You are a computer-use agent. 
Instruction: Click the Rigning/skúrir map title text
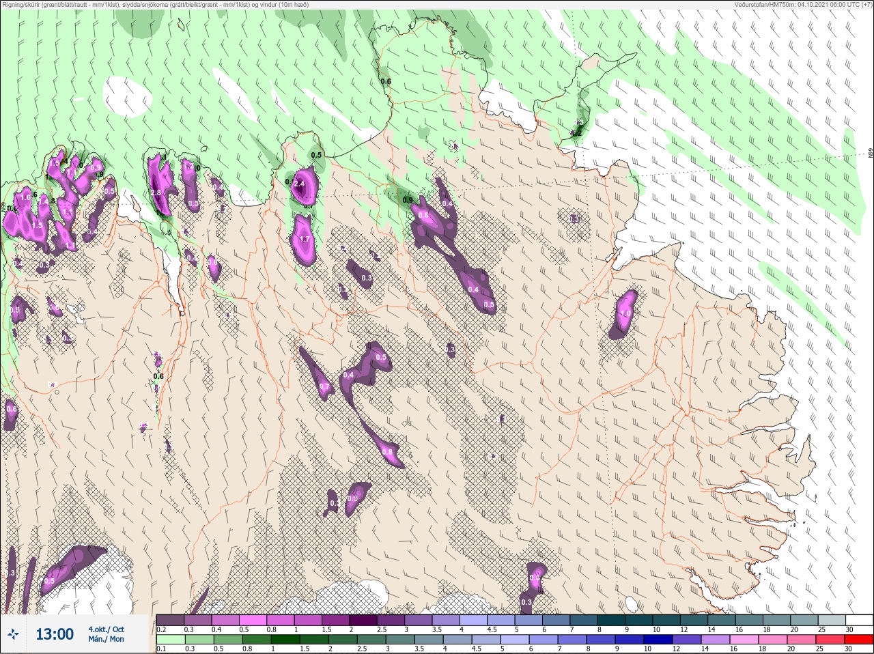(155, 4)
